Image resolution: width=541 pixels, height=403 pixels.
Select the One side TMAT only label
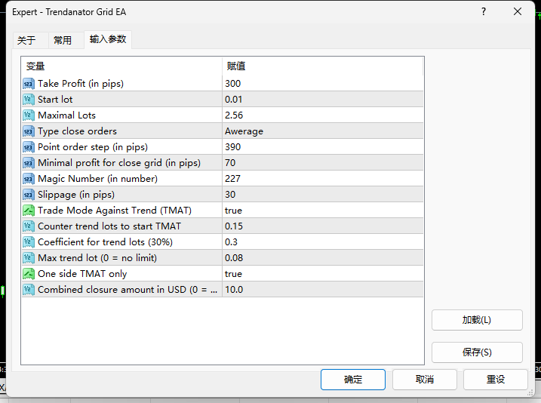(82, 274)
